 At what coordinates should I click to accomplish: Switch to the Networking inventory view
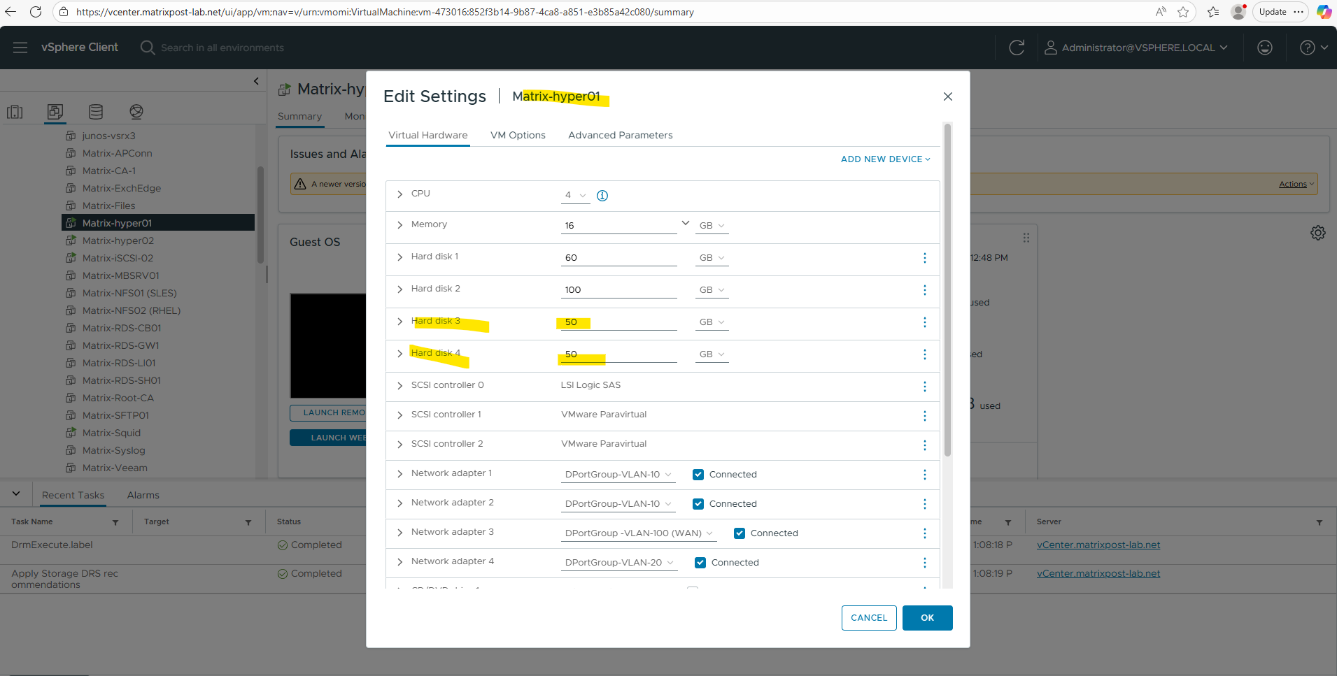click(136, 112)
